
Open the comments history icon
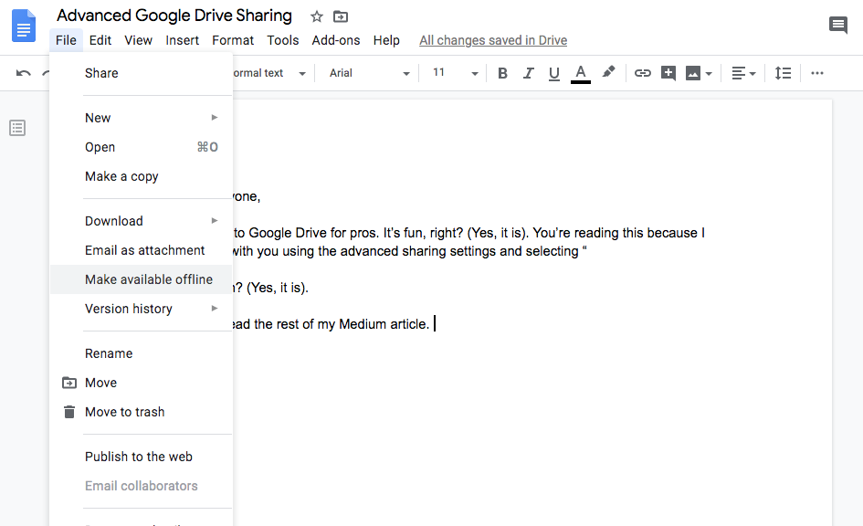pos(837,25)
